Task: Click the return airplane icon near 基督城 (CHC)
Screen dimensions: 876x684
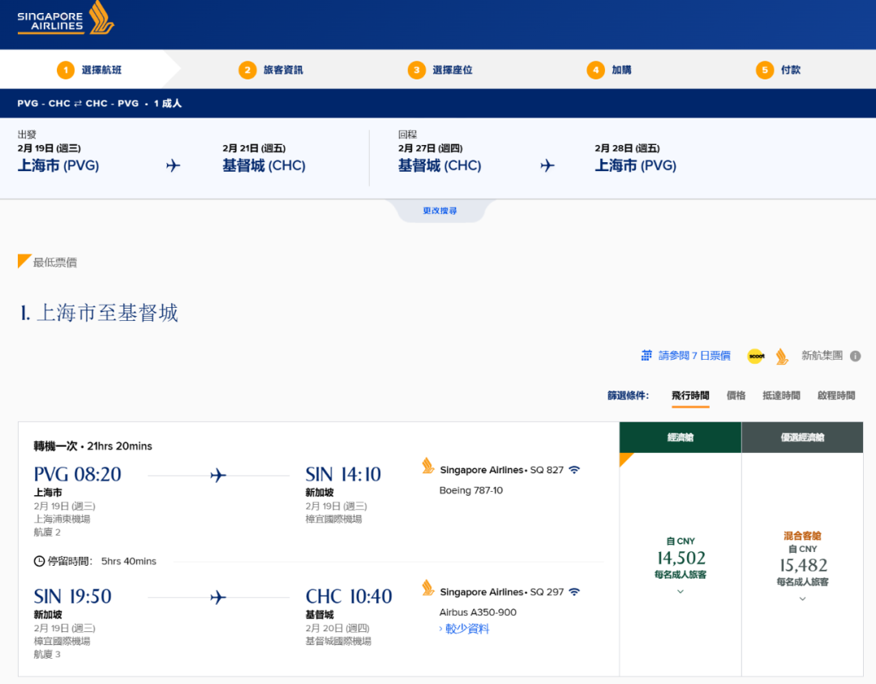Action: (547, 165)
